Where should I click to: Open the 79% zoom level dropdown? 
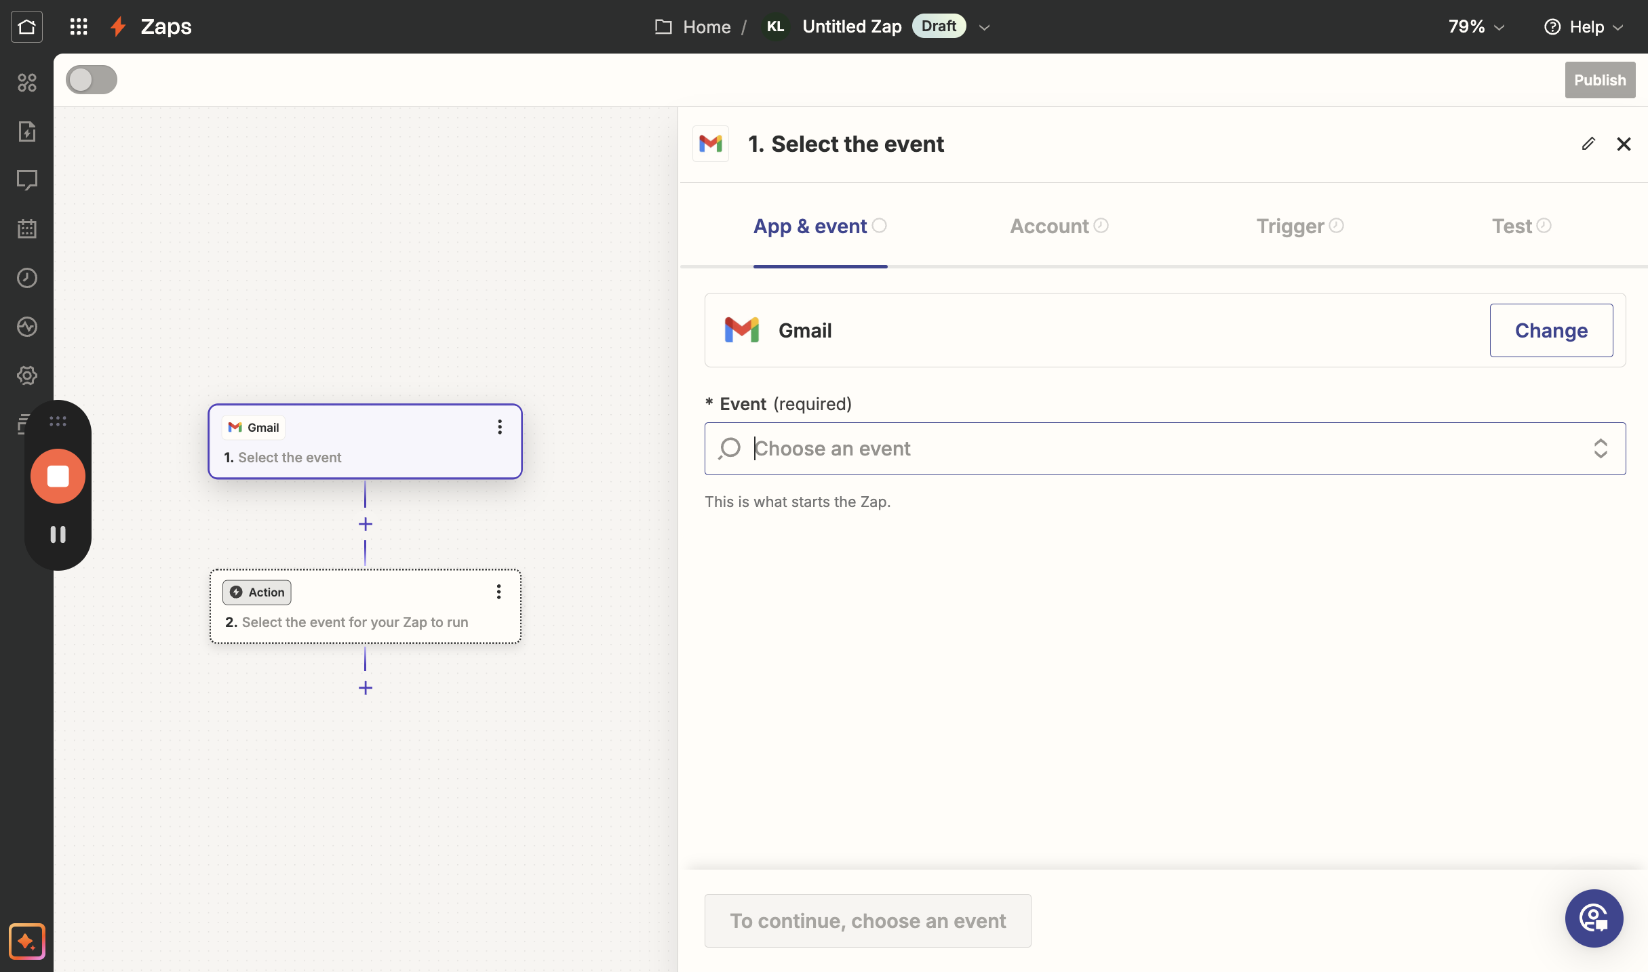point(1476,26)
